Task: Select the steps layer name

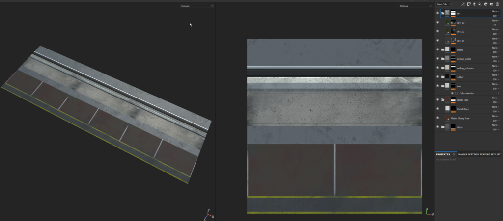Action: click(460, 127)
